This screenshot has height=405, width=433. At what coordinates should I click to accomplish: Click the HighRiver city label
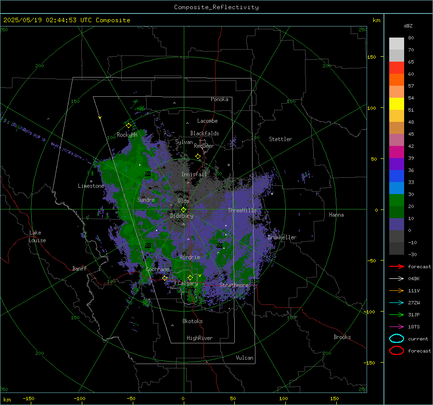pos(200,338)
